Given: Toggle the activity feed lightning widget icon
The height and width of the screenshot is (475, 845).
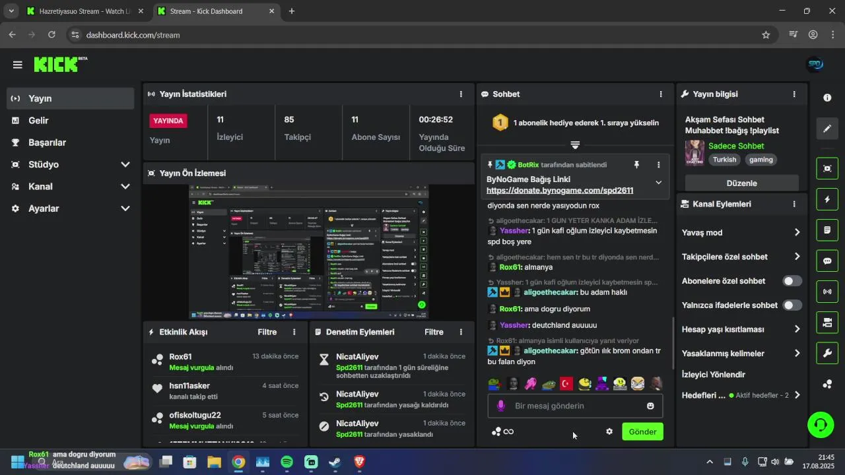Looking at the screenshot, I should (827, 199).
